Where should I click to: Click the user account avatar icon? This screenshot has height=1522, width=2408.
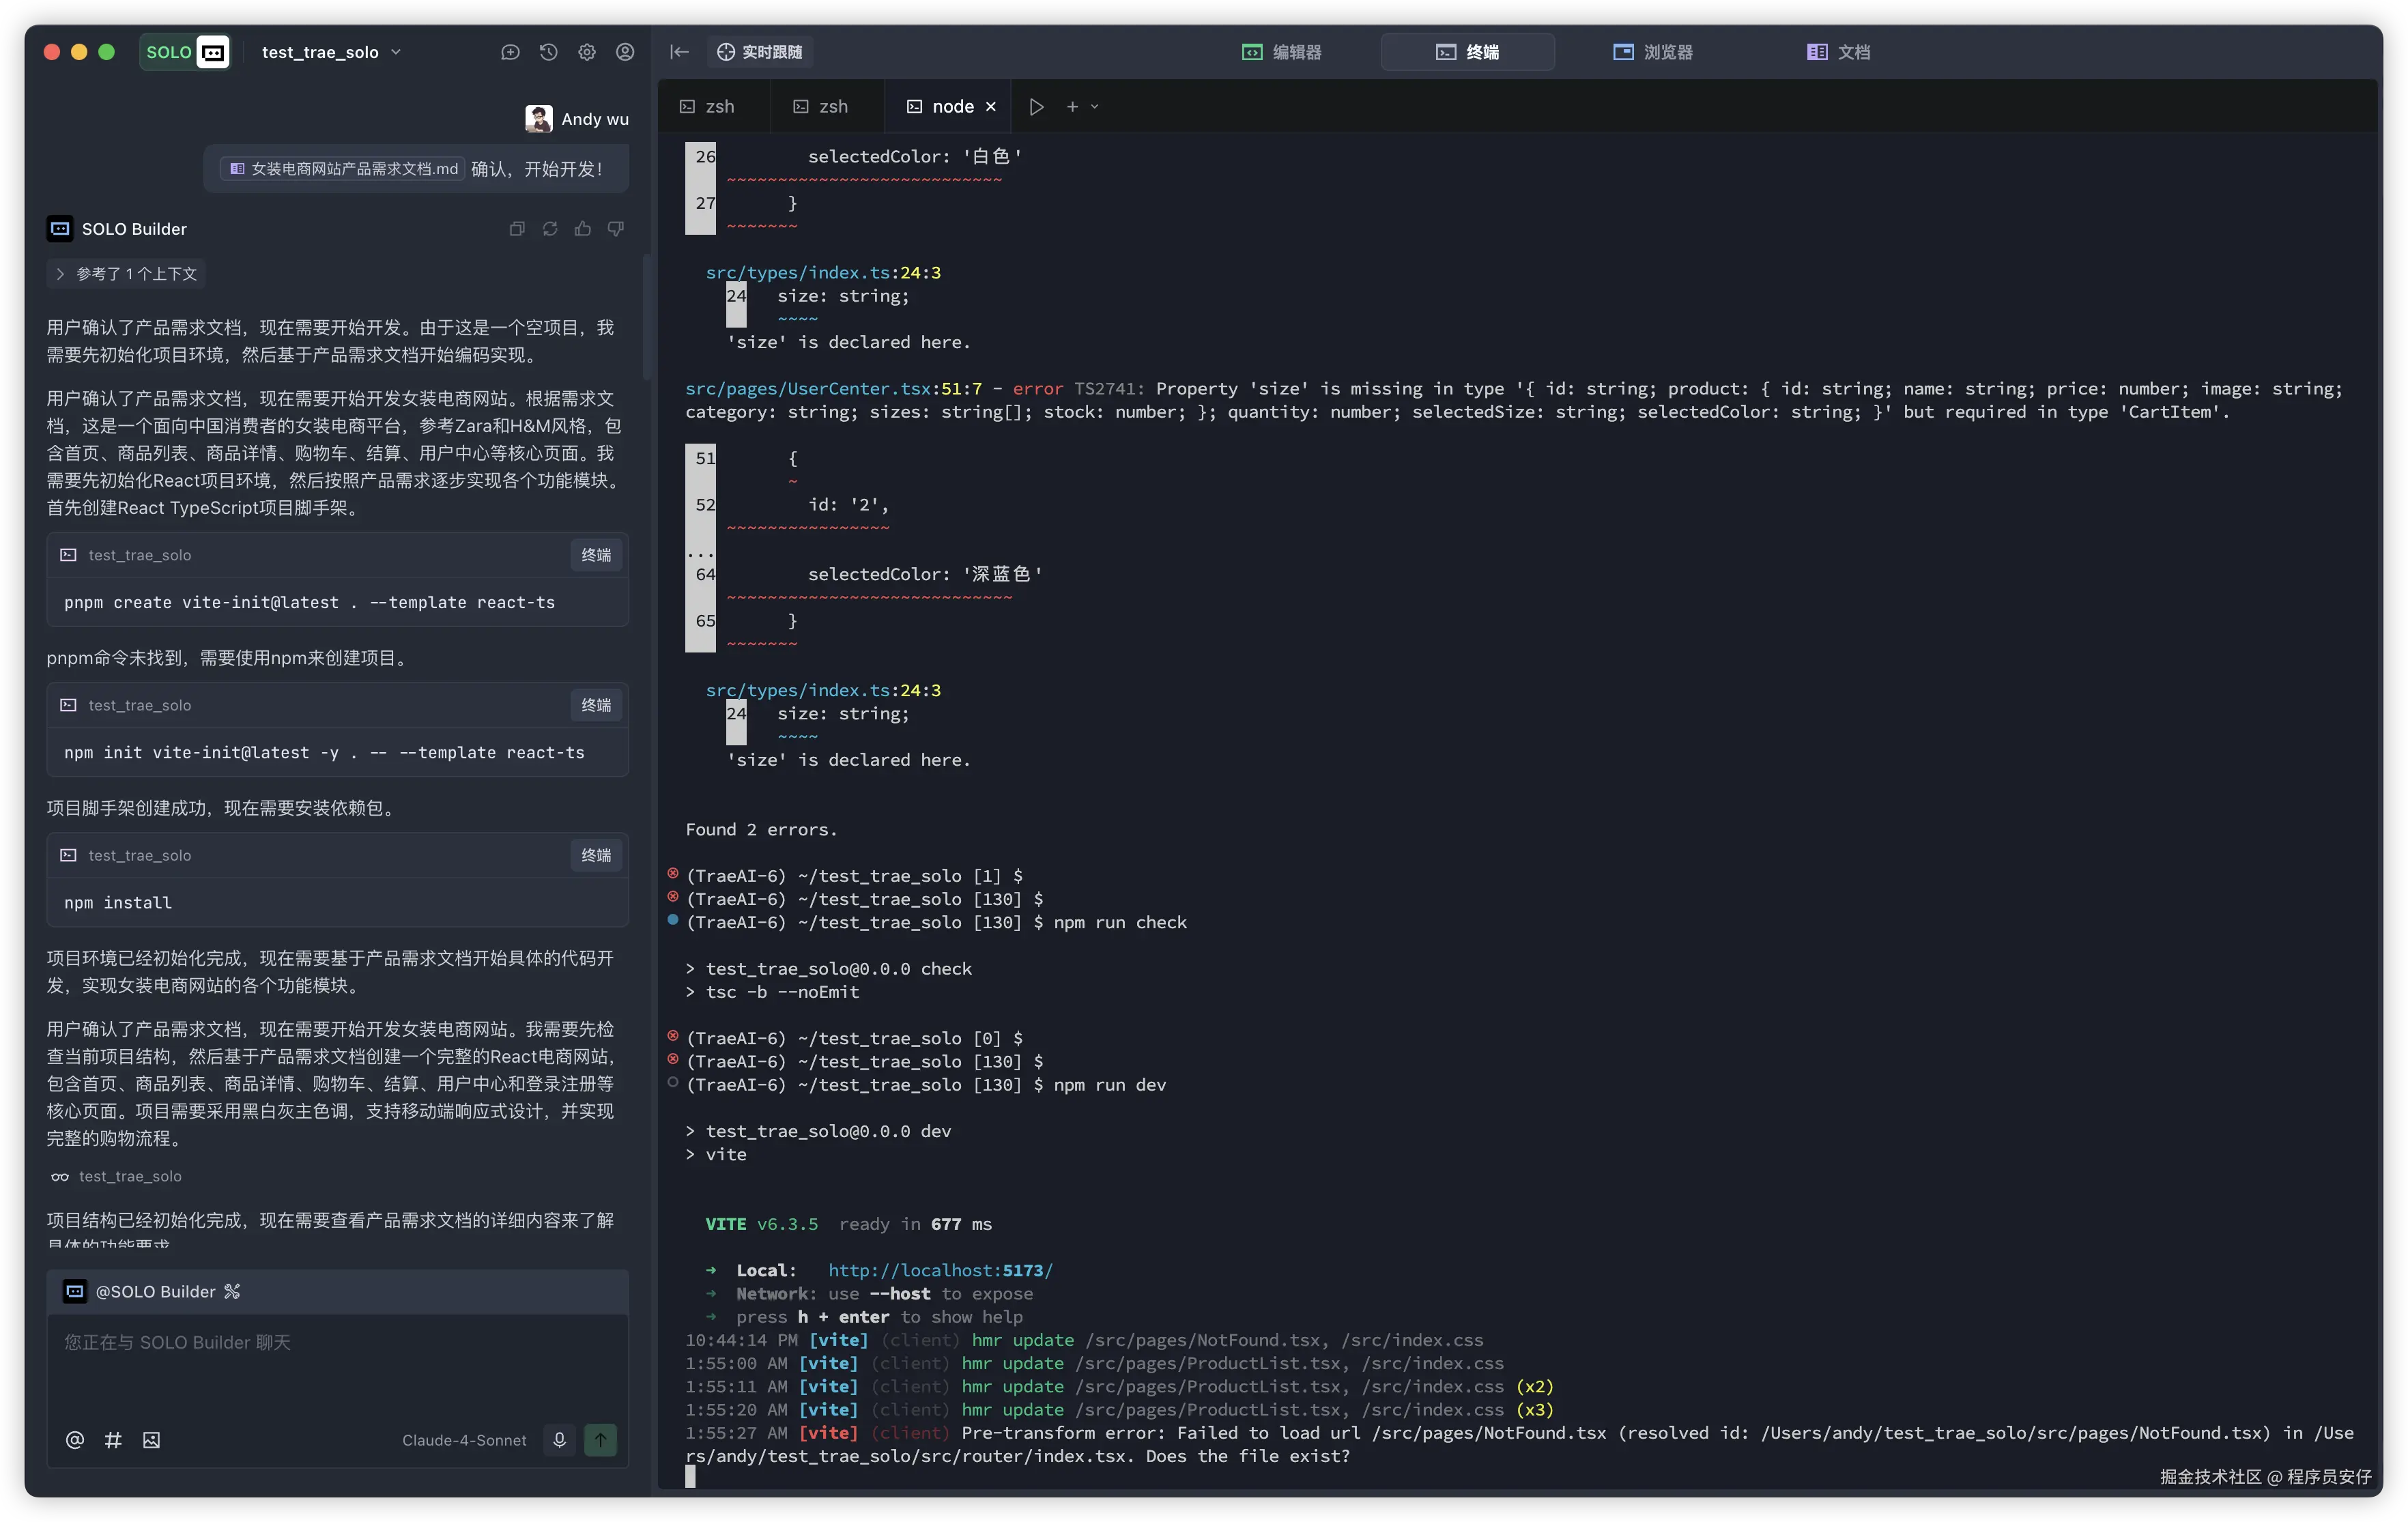tap(625, 52)
